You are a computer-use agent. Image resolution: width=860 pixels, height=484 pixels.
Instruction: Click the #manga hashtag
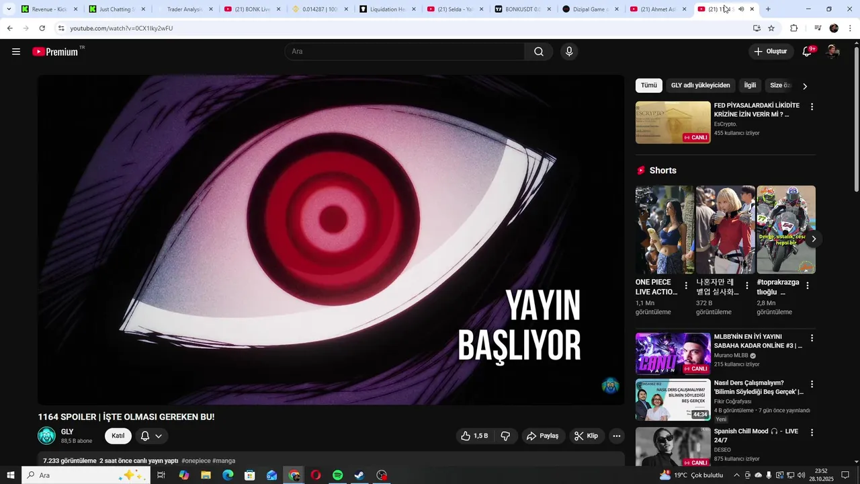[x=224, y=461]
